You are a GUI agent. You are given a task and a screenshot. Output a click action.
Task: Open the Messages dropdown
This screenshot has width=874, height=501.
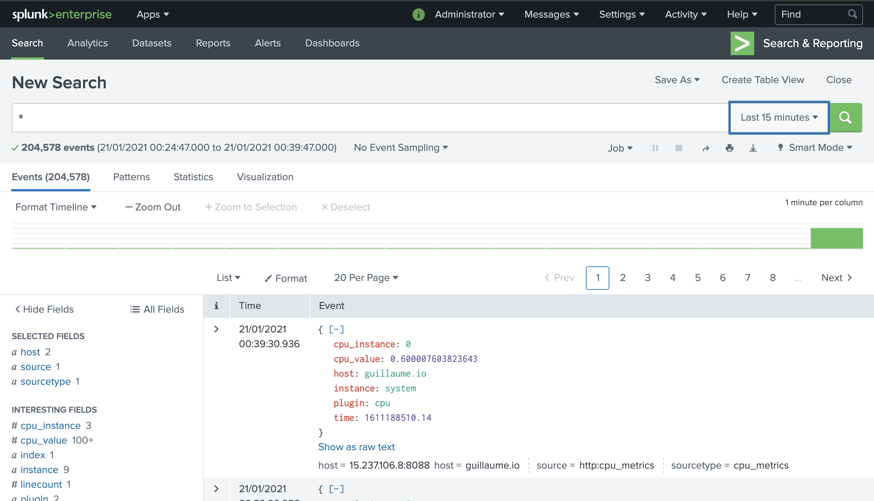(x=552, y=14)
